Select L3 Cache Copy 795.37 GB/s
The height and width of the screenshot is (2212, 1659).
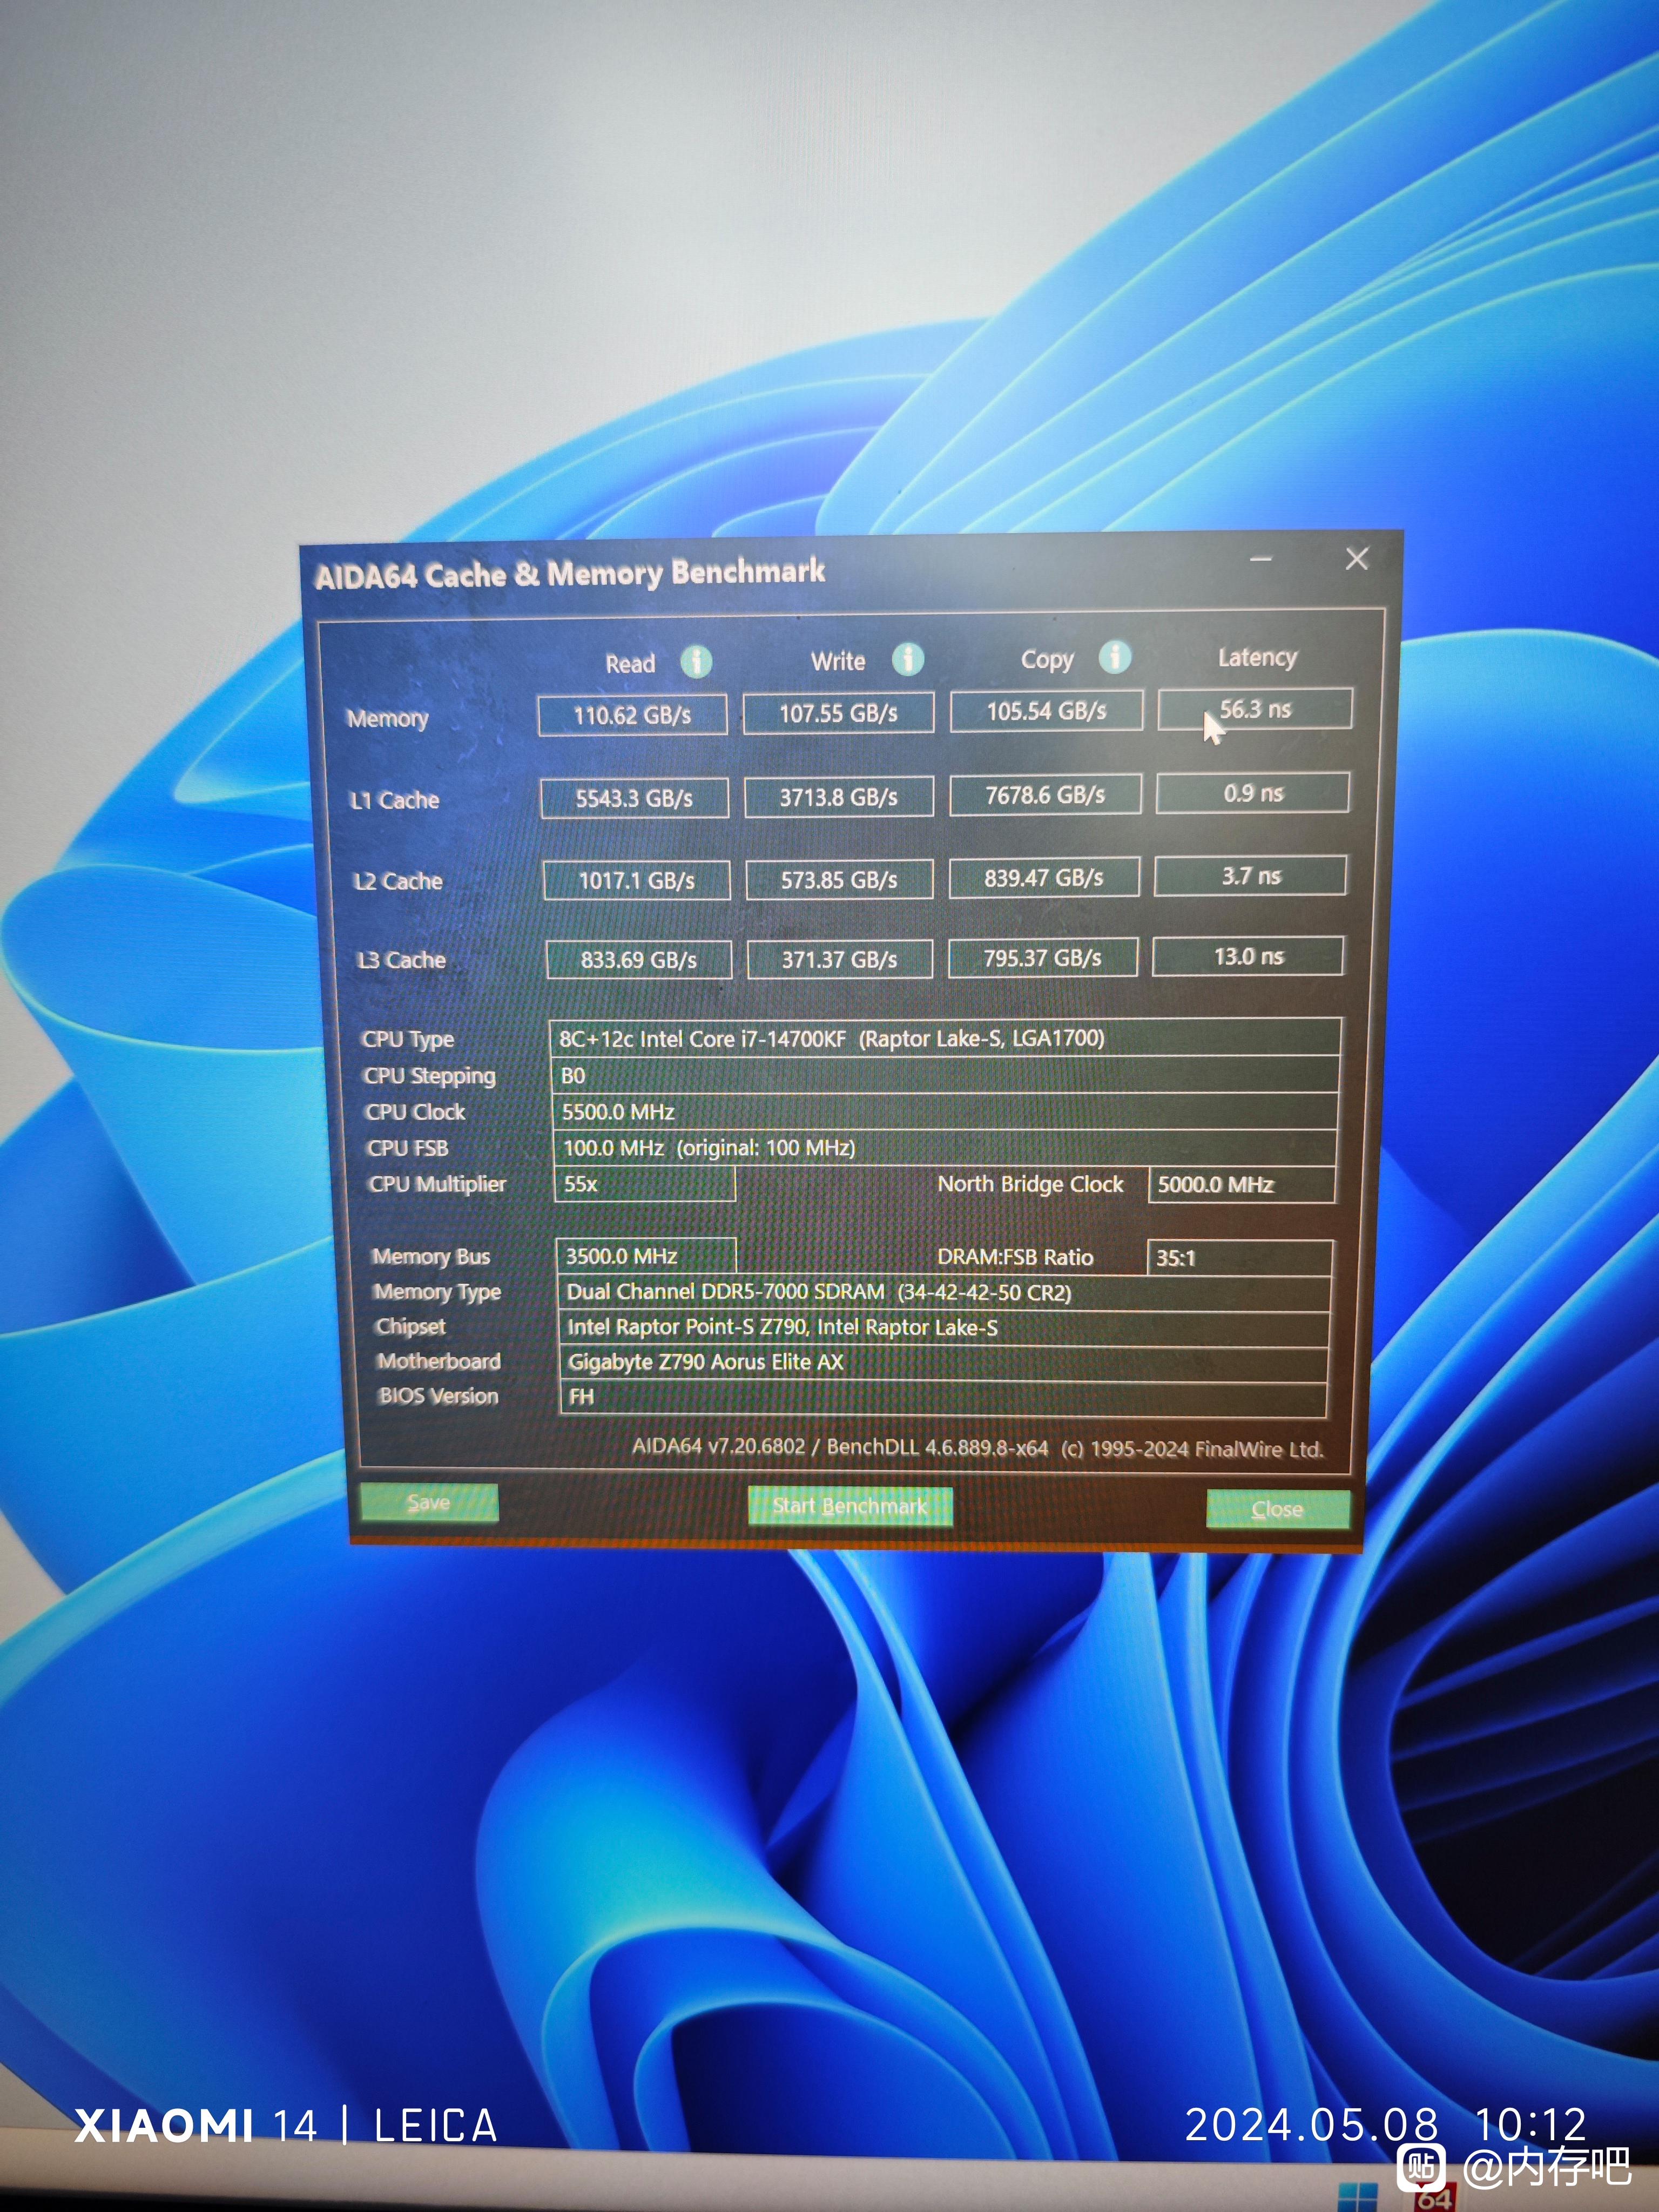point(1043,957)
